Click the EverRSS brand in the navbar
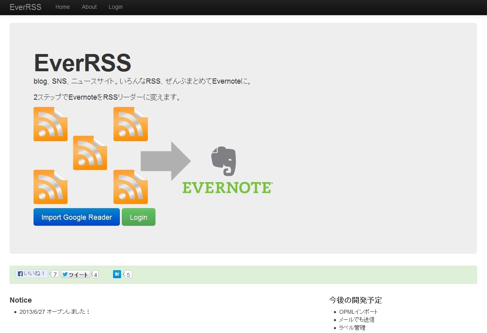 26,7
